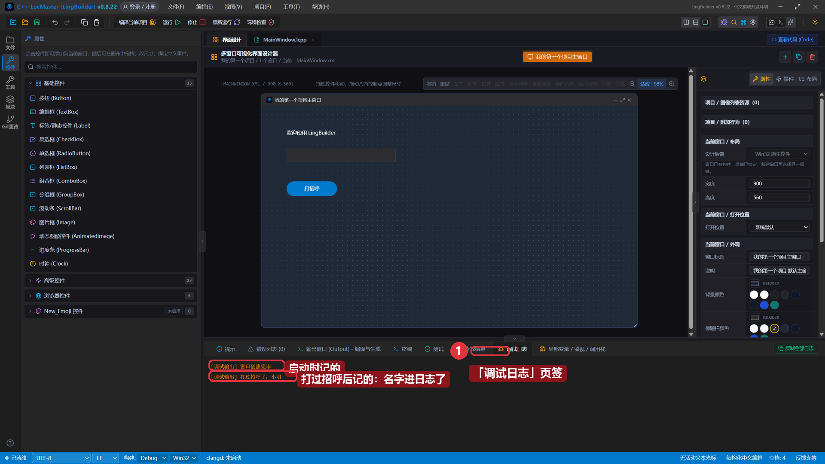Select the vertical split layout toggle
The width and height of the screenshot is (825, 464).
(x=686, y=22)
